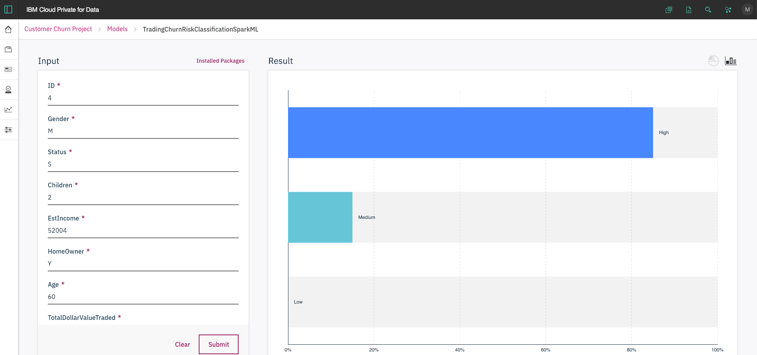Open the sliders settings icon in the sidebar
The height and width of the screenshot is (355, 757).
click(x=8, y=130)
